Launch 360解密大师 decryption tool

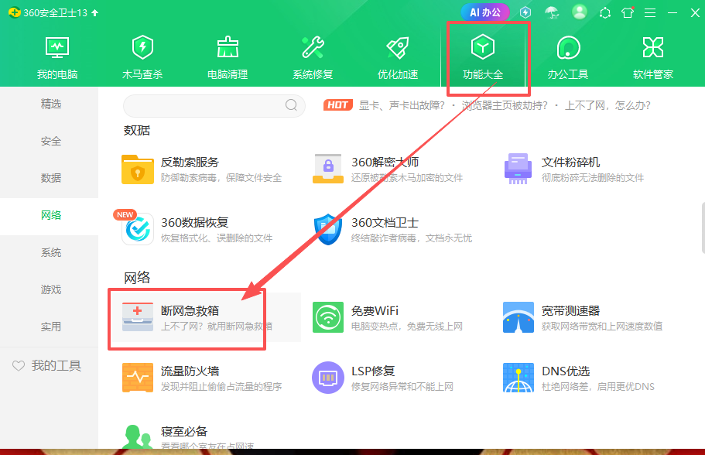(385, 169)
